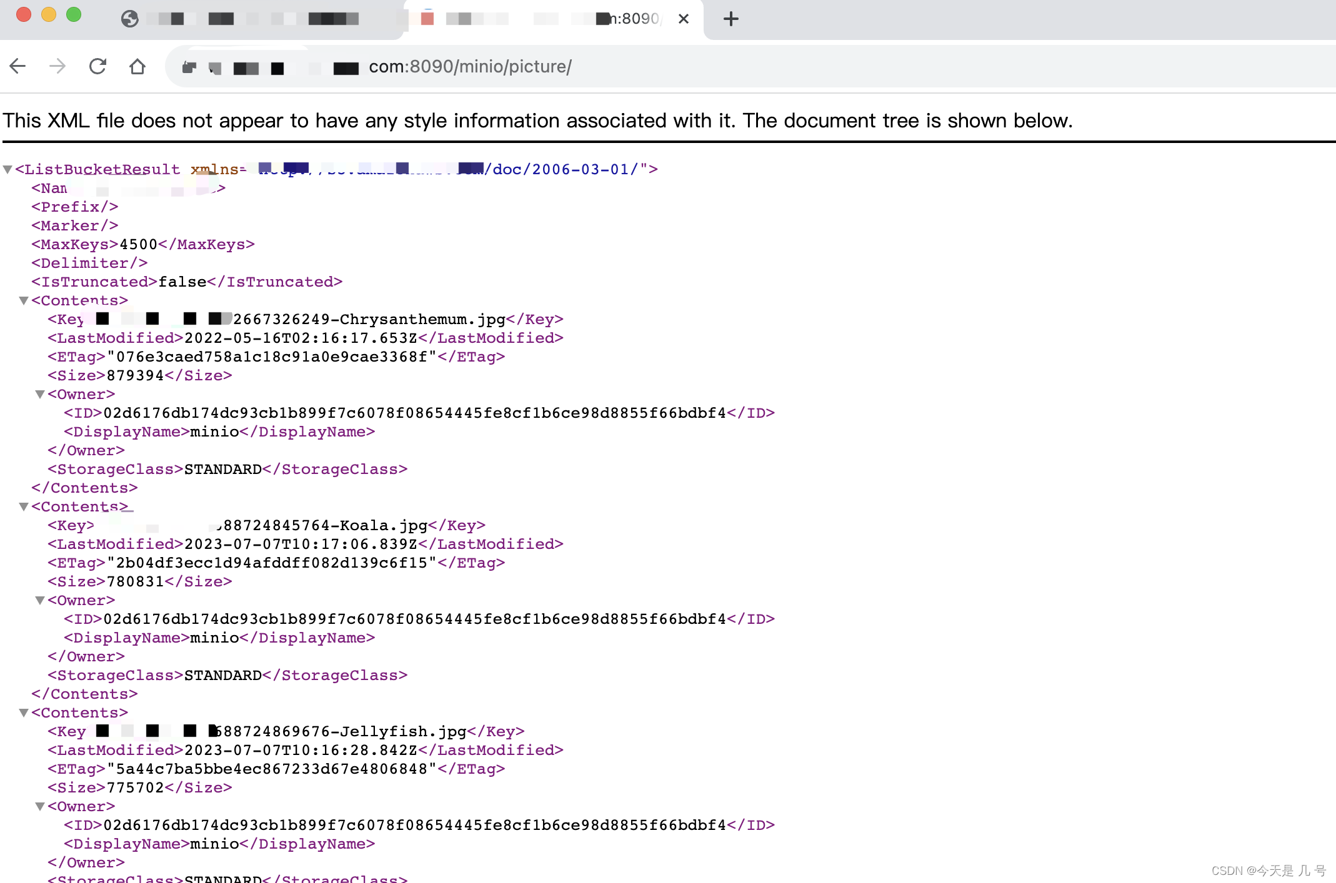Open the browser home page
Image resolution: width=1336 pixels, height=883 pixels.
click(137, 66)
